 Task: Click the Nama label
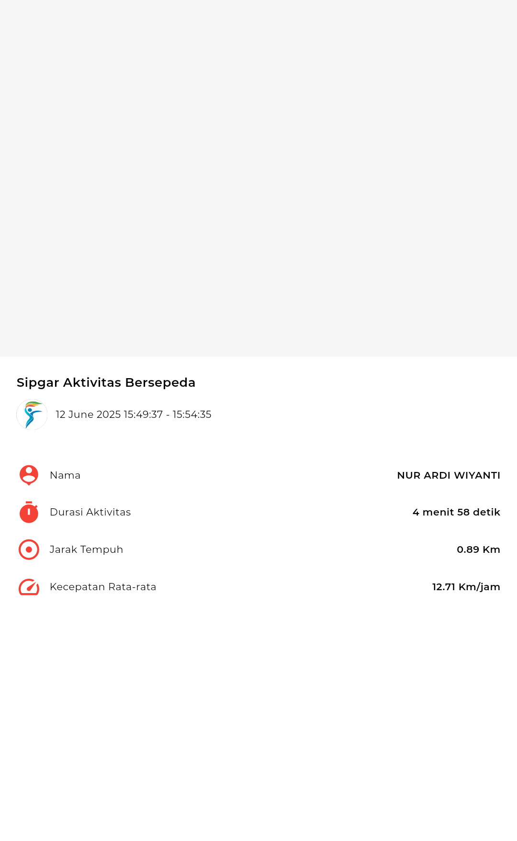click(x=65, y=475)
